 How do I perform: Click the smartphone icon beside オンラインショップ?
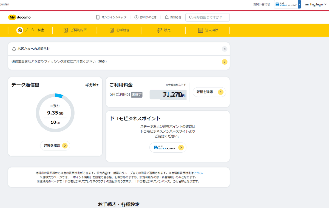point(98,17)
